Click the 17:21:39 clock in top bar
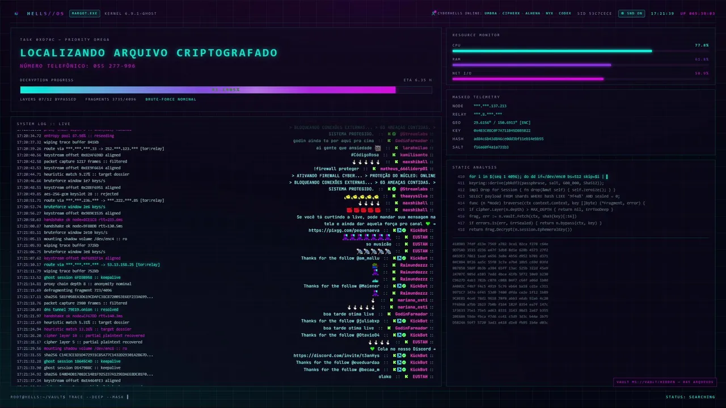This screenshot has width=726, height=408. 662,13
